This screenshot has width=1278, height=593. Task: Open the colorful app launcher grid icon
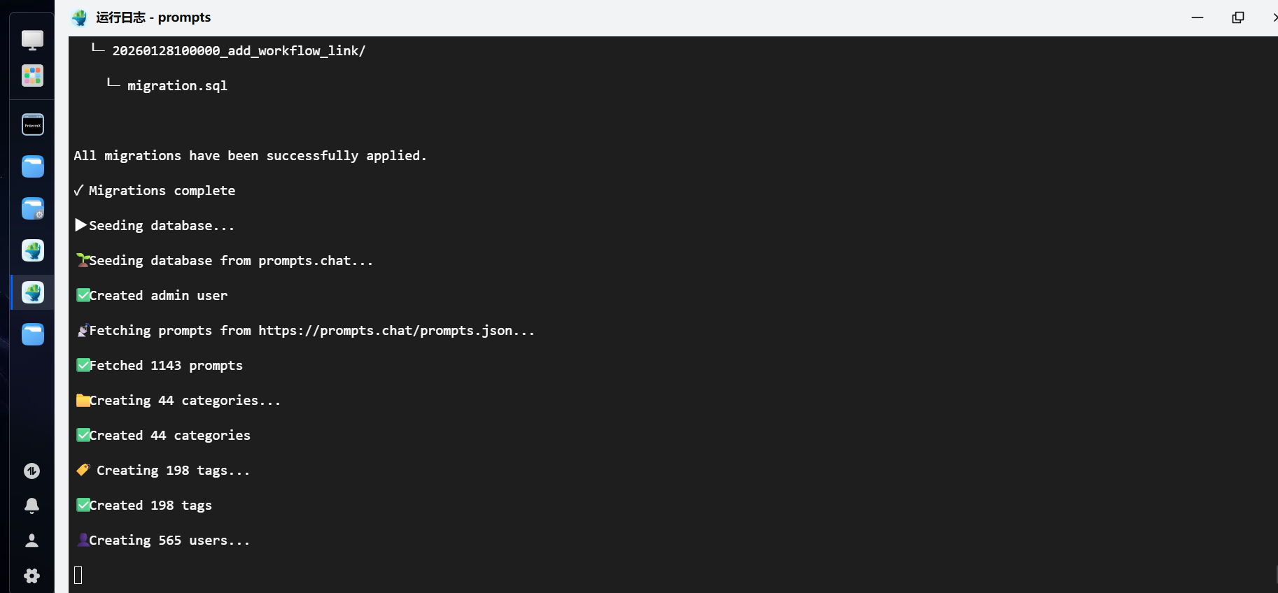coord(32,76)
